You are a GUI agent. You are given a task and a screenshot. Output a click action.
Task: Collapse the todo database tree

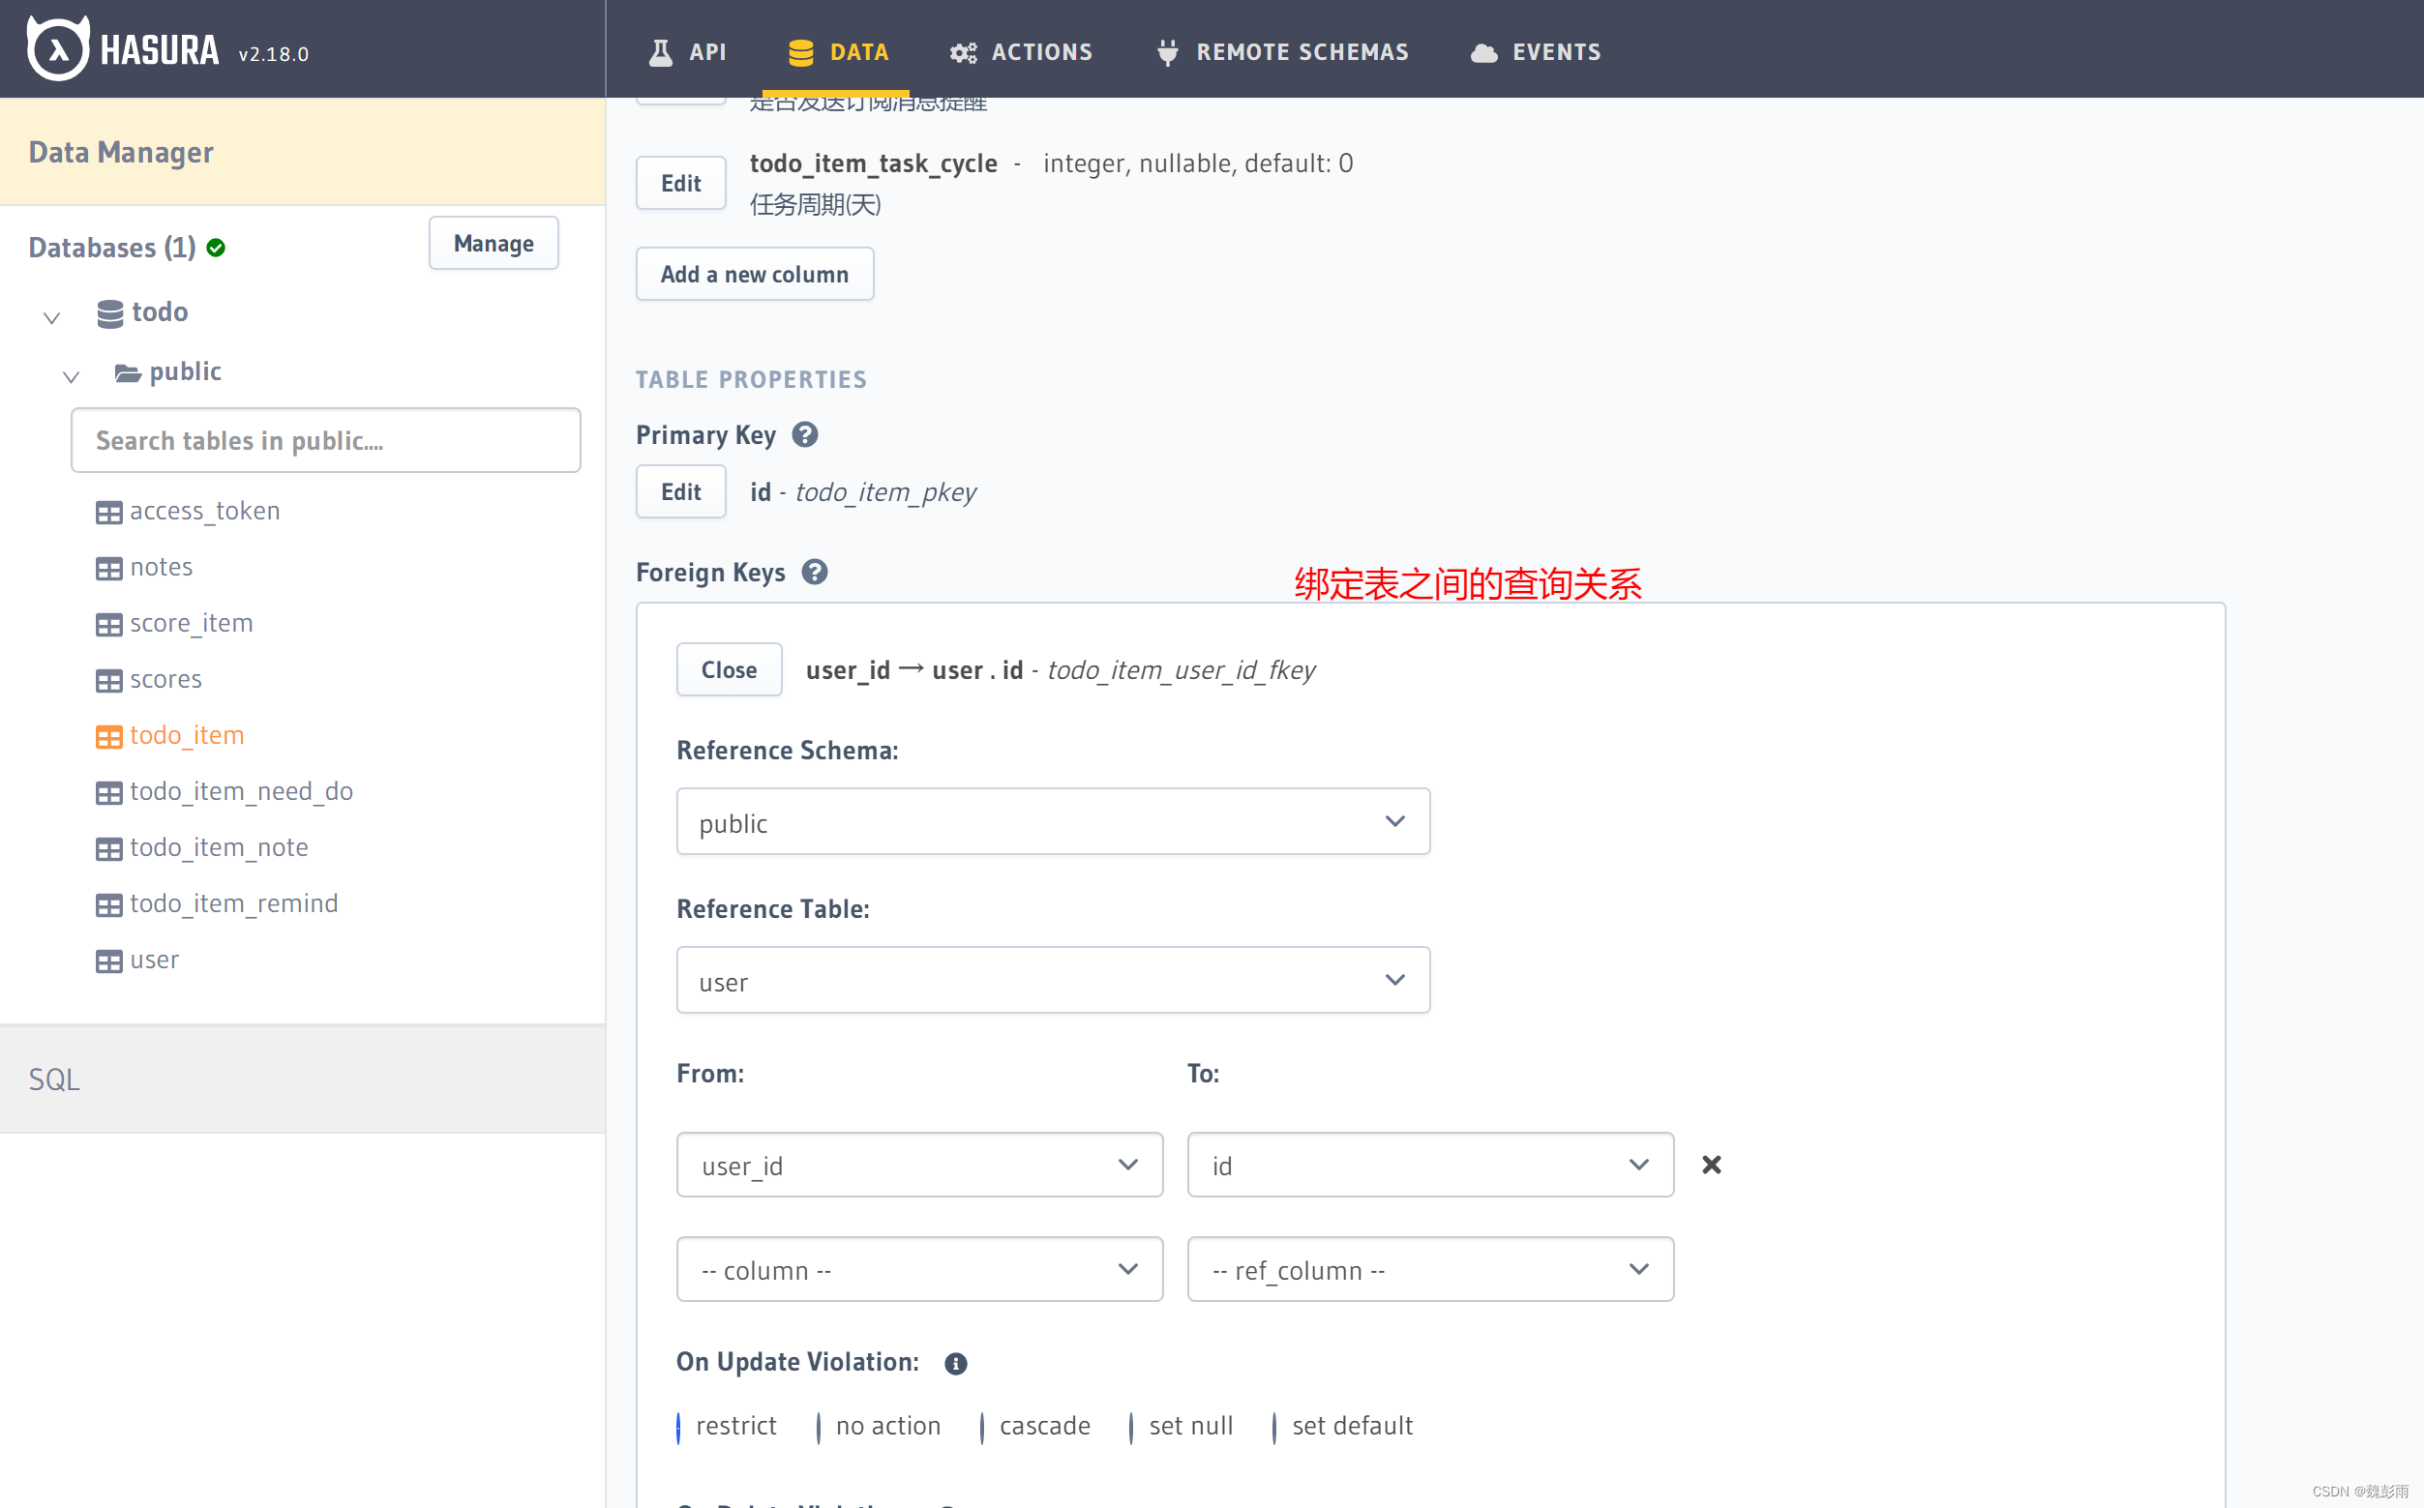pyautogui.click(x=52, y=318)
